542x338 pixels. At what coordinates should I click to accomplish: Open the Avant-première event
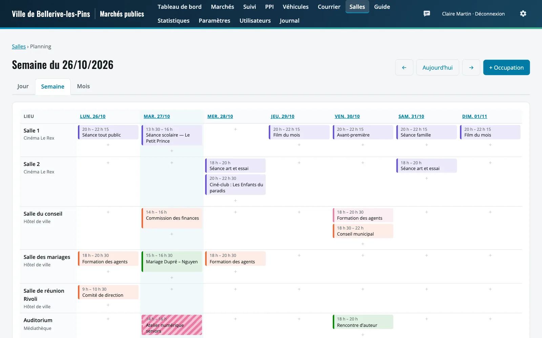pyautogui.click(x=363, y=132)
